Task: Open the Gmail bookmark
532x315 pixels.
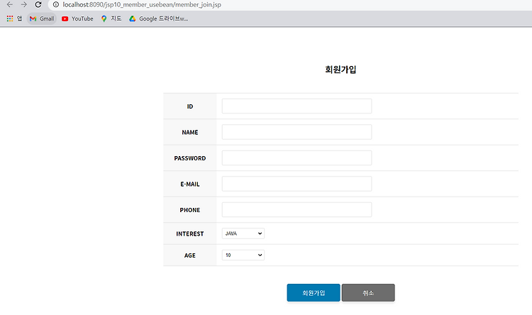Action: click(42, 18)
